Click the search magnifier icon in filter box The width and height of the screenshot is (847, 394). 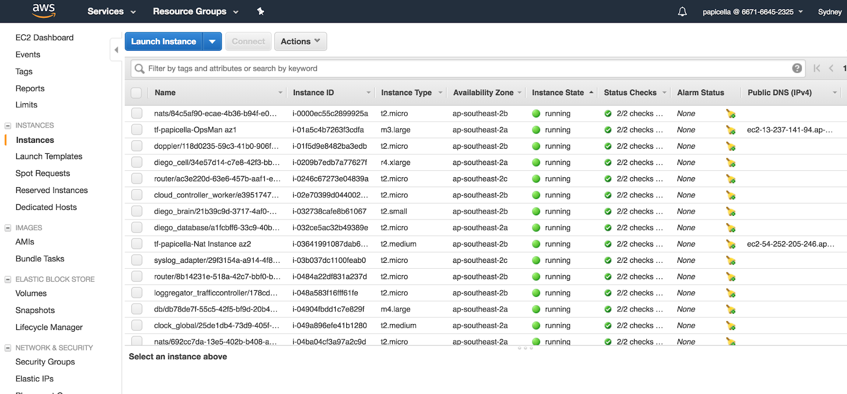point(139,69)
